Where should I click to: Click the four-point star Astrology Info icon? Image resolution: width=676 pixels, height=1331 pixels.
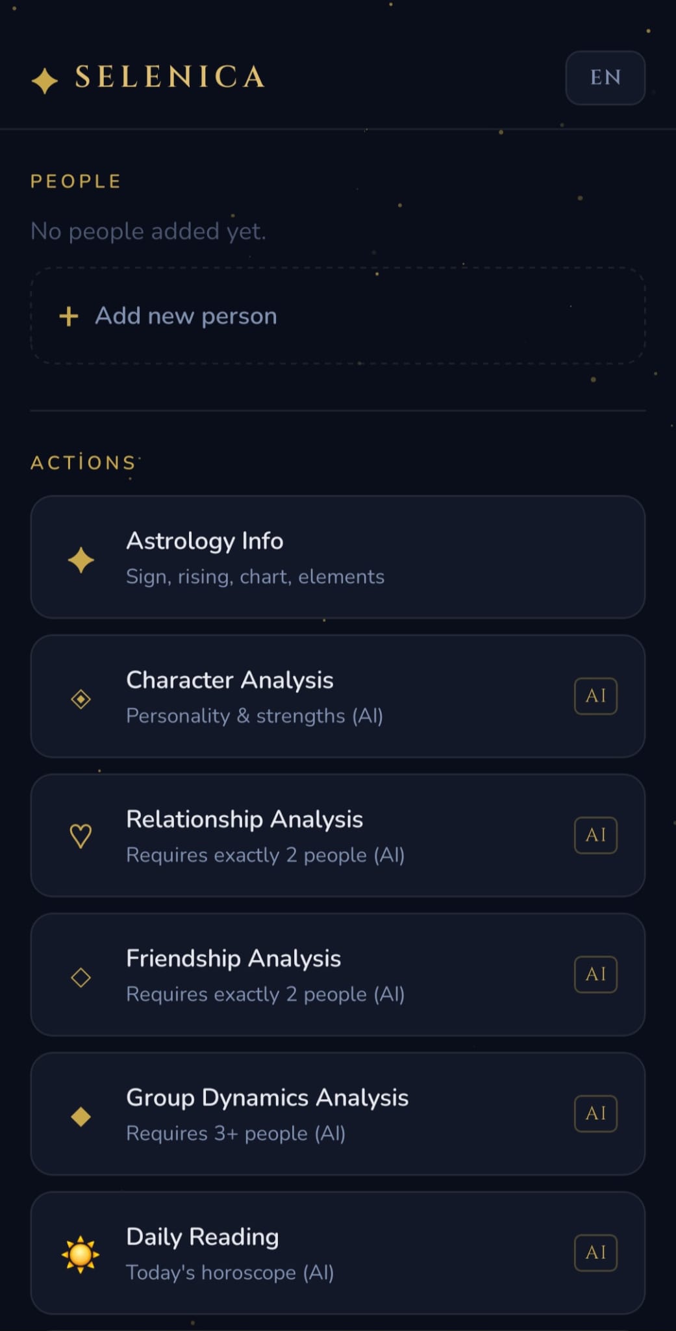(x=81, y=560)
